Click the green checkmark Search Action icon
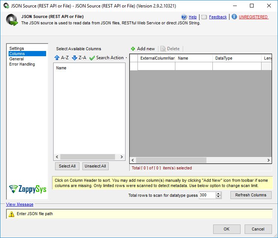This screenshot has height=238, width=278. [x=92, y=58]
